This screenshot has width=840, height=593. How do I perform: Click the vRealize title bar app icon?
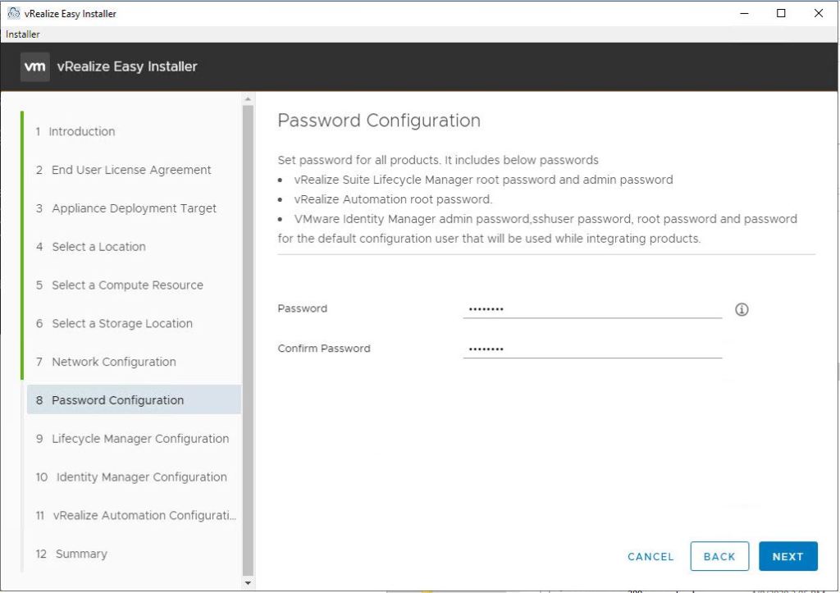[12, 13]
